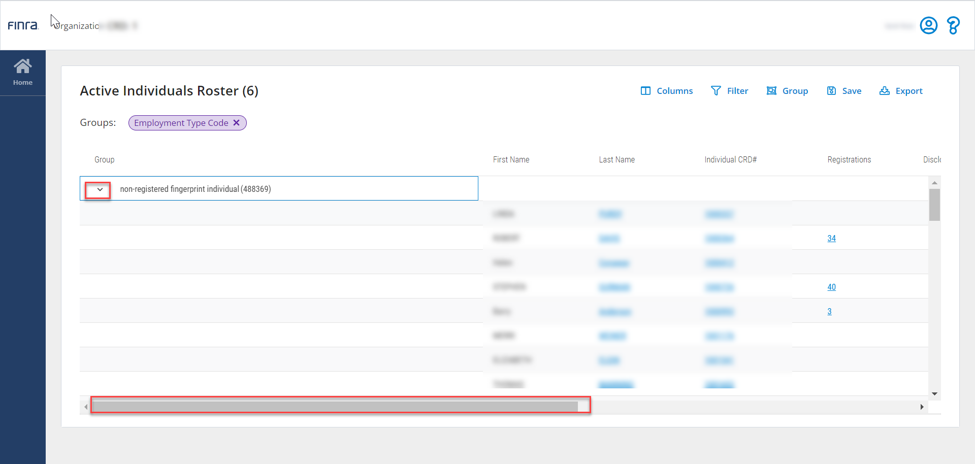
Task: Click the Active Individuals Roster title
Action: click(169, 91)
